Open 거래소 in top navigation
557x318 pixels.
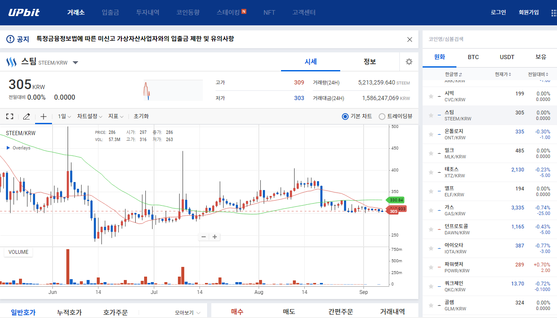(x=76, y=12)
